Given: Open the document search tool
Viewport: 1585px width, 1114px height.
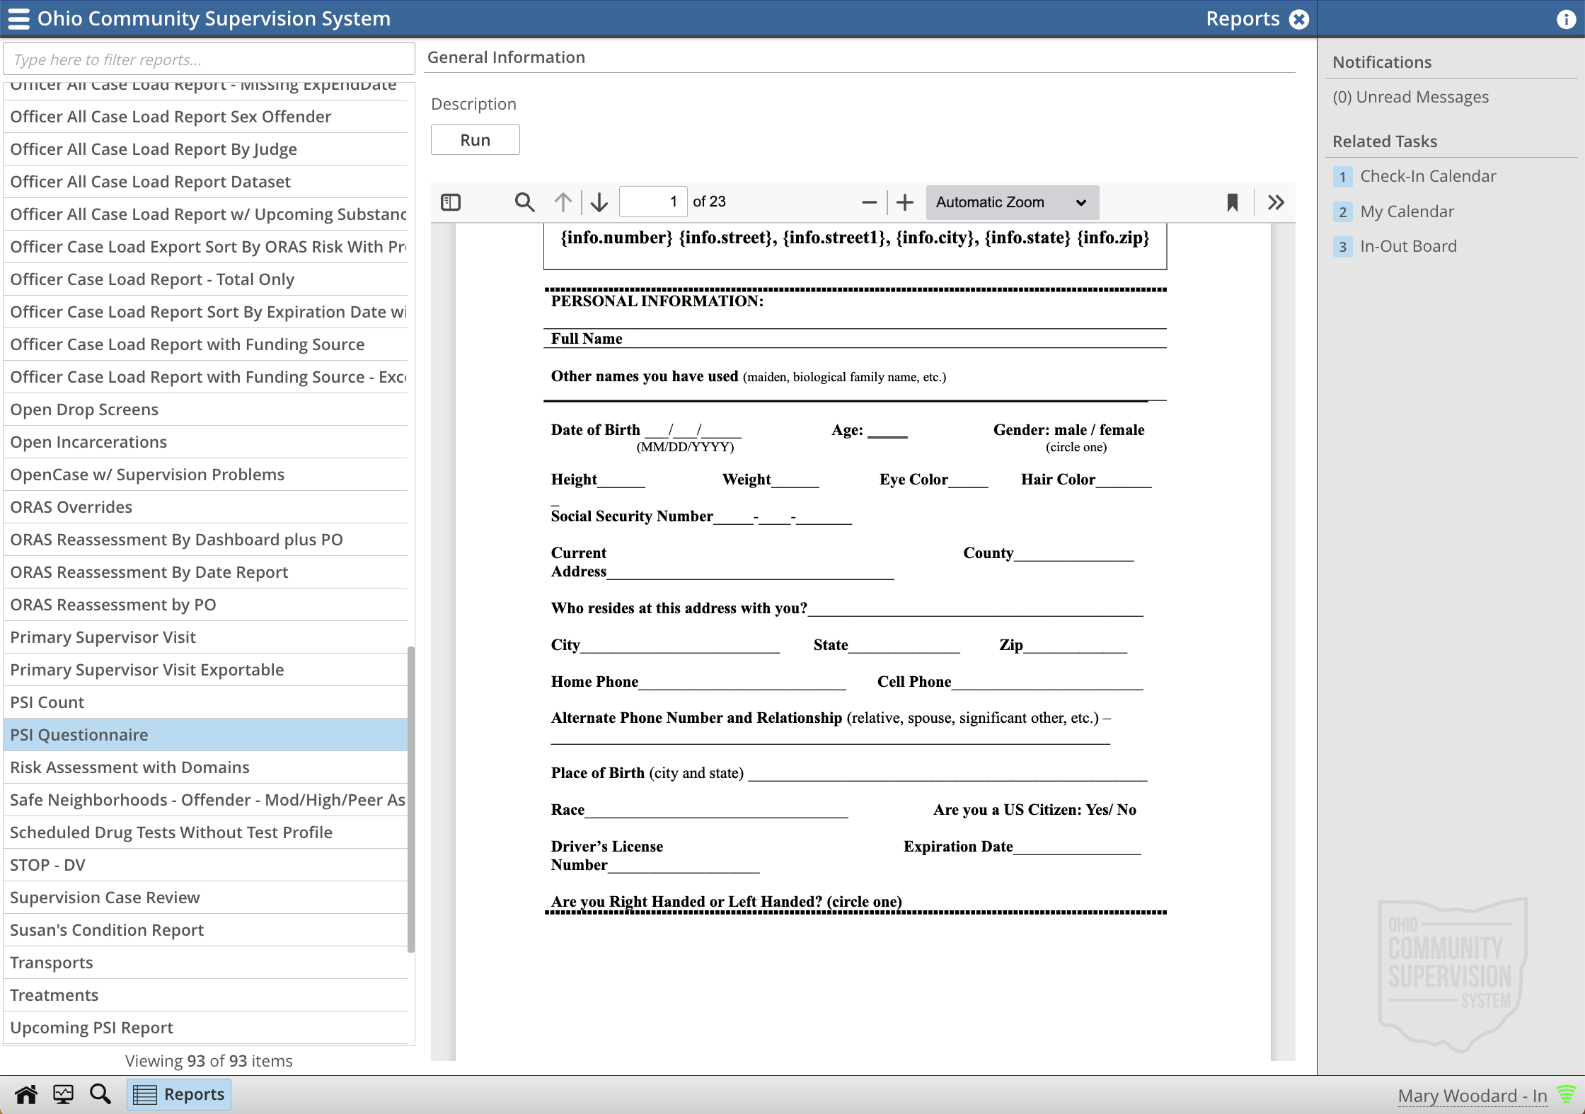Looking at the screenshot, I should (524, 202).
